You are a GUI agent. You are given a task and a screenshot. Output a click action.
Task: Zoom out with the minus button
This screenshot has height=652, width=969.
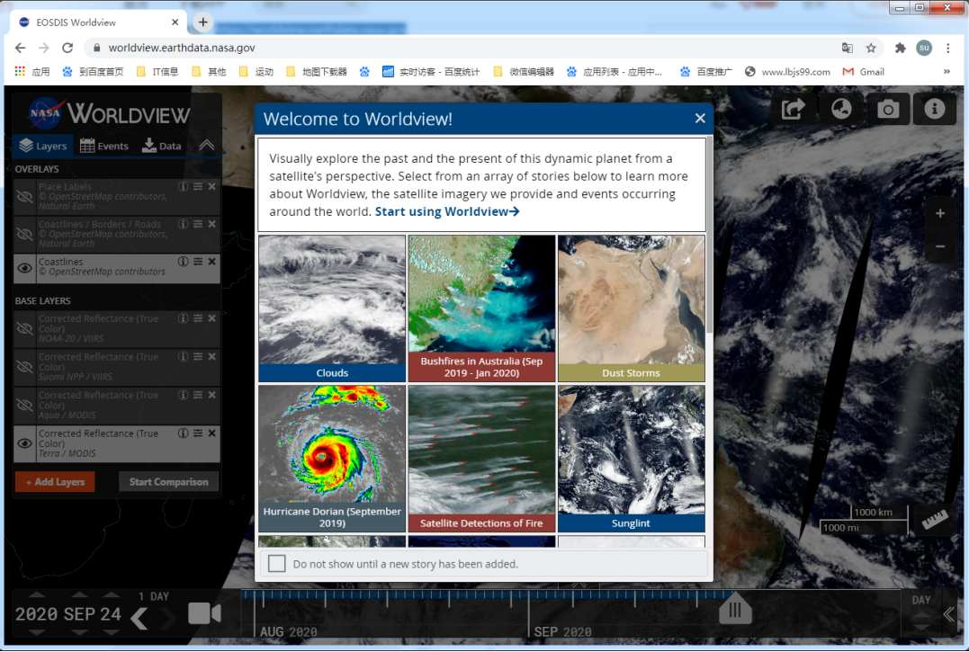pyautogui.click(x=940, y=246)
